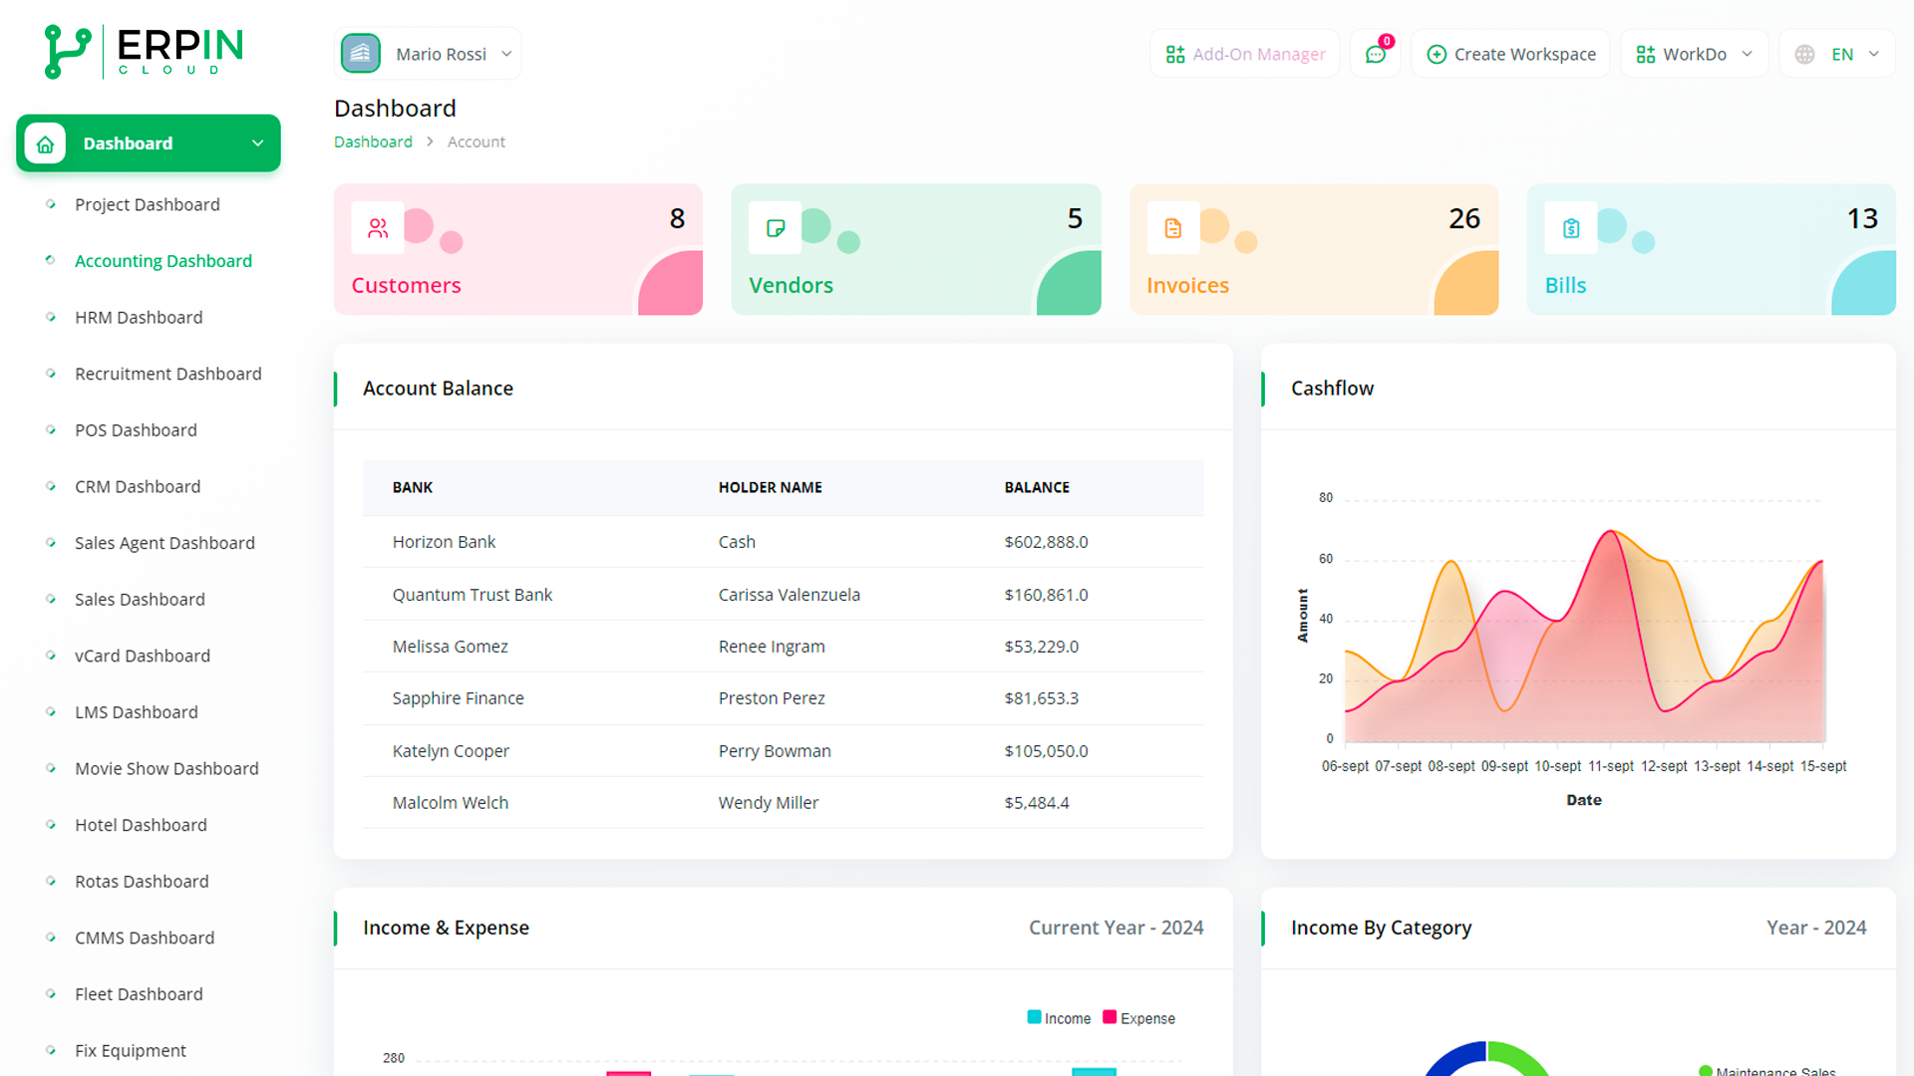Toggle the Income legend item
The image size is (1914, 1076).
tap(1059, 1018)
